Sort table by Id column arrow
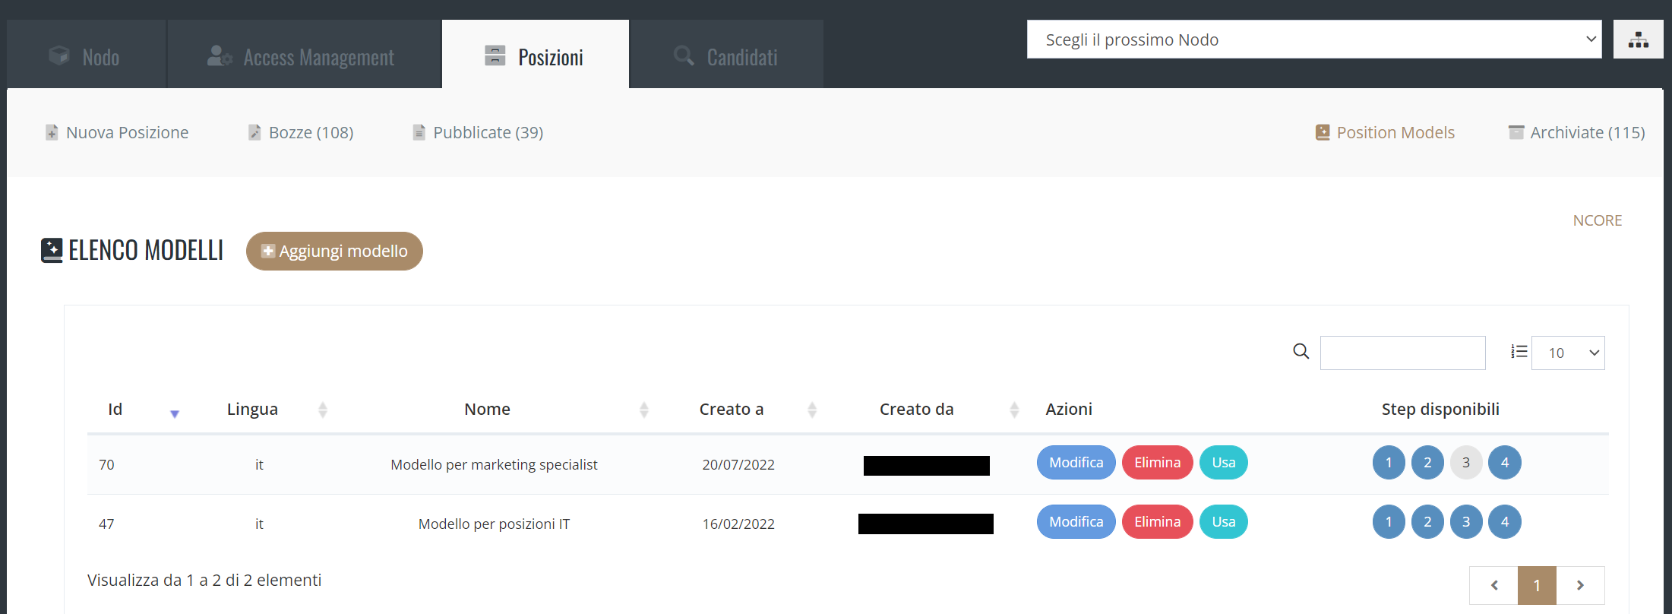 tap(175, 413)
